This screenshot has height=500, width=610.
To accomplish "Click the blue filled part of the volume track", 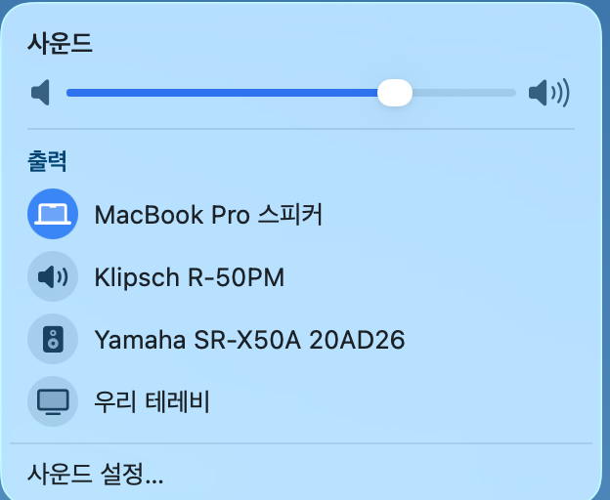I will [x=222, y=93].
